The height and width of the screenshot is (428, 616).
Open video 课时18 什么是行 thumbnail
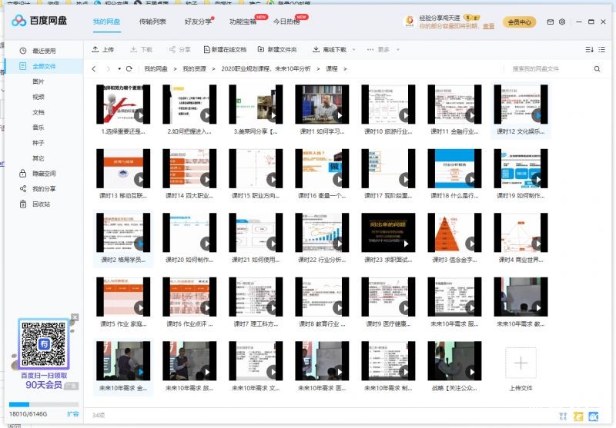click(454, 168)
